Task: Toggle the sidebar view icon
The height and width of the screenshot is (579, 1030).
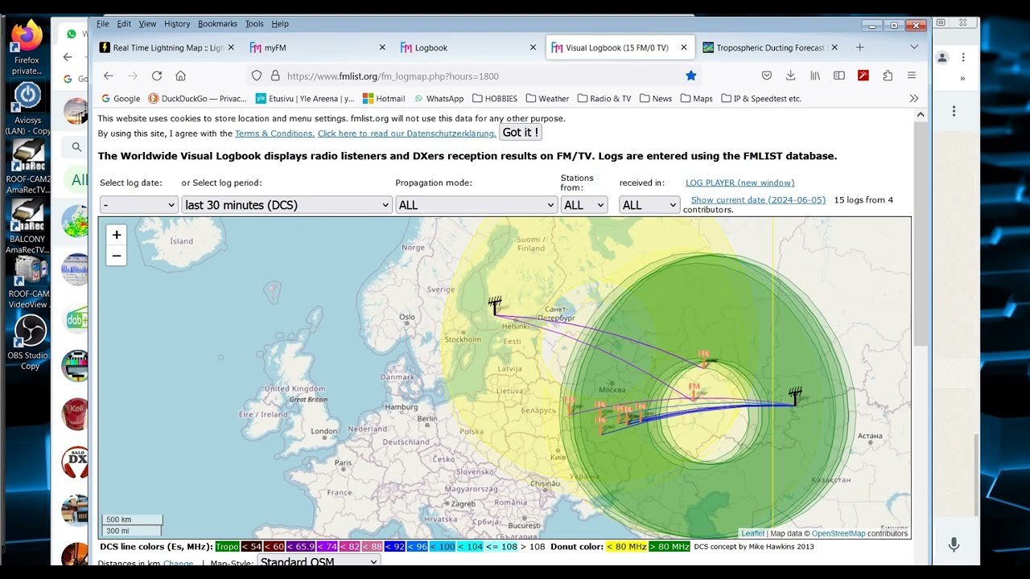Action: tap(839, 76)
